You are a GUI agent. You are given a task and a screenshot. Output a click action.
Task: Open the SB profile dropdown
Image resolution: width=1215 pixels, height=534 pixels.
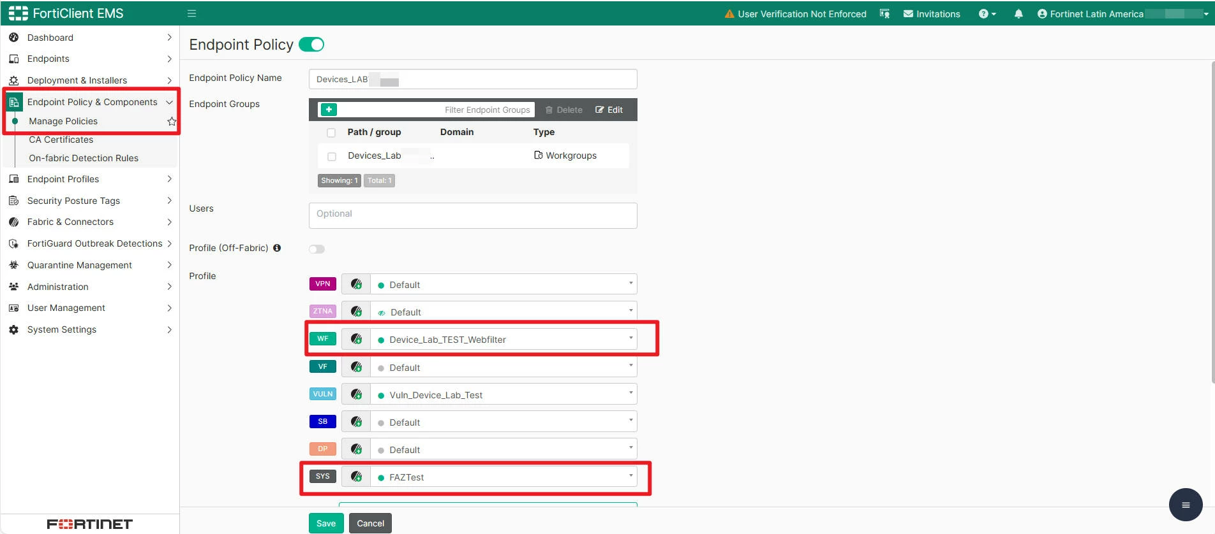click(x=503, y=422)
